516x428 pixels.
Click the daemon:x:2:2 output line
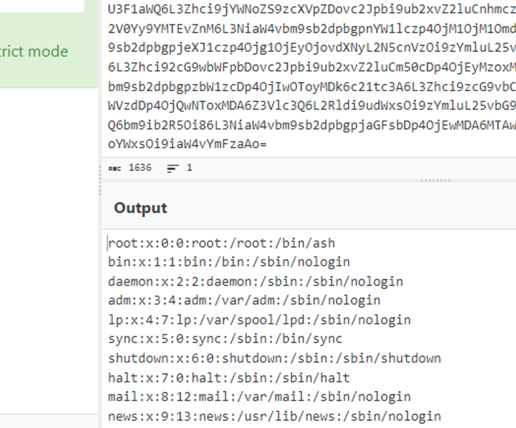255,282
